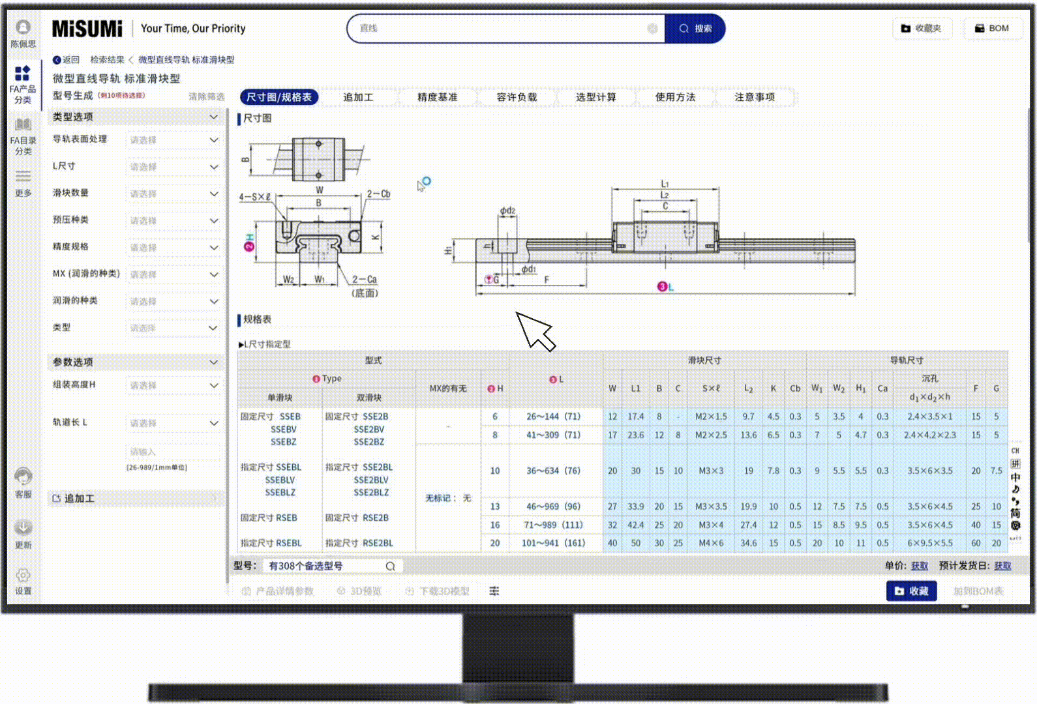Click the MiSUMi logo
Screen dimensions: 1037x704
tap(87, 29)
